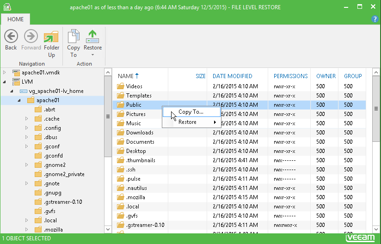Click the rwxrwxr-x permissions cell

pyautogui.click(x=285, y=225)
